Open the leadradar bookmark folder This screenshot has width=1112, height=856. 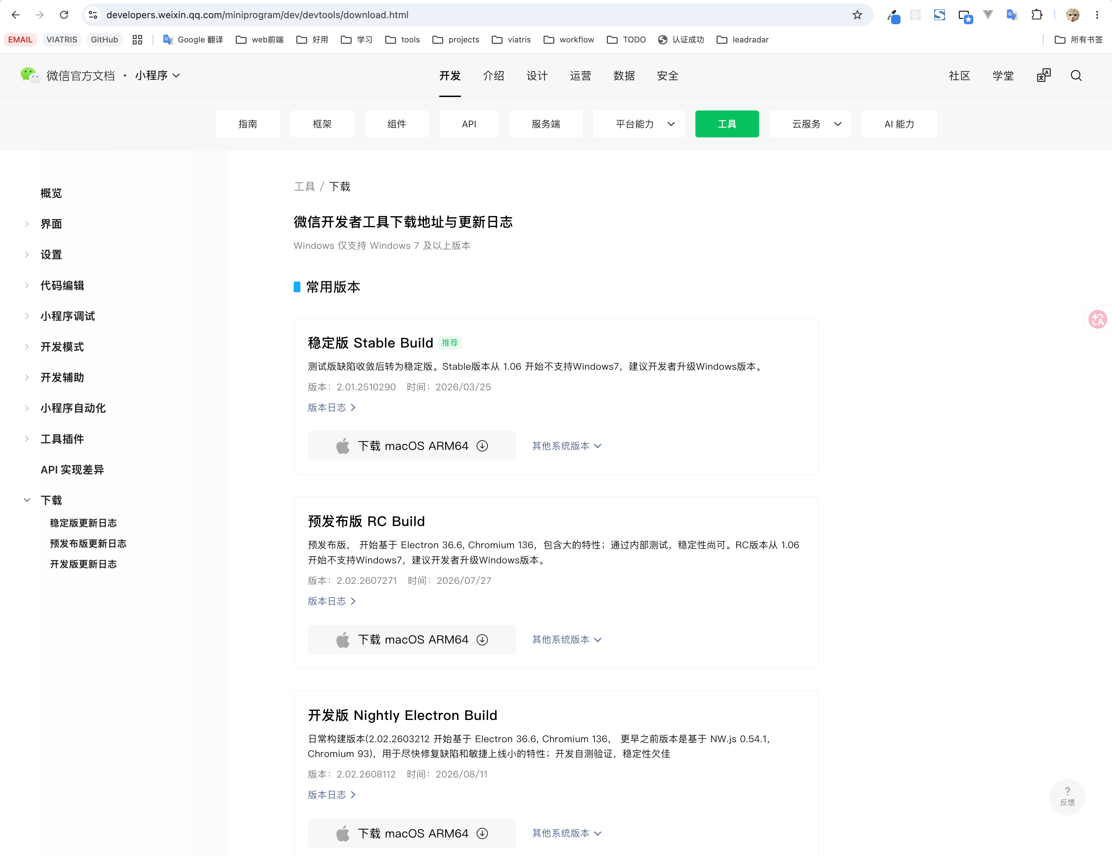[742, 40]
